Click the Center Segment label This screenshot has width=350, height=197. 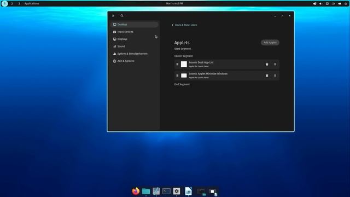pyautogui.click(x=183, y=56)
